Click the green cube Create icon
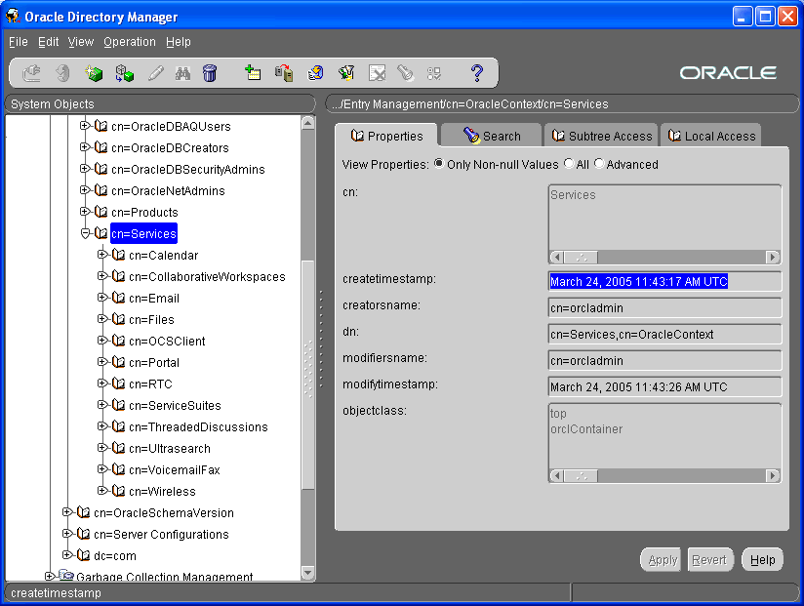804x606 pixels. (94, 73)
